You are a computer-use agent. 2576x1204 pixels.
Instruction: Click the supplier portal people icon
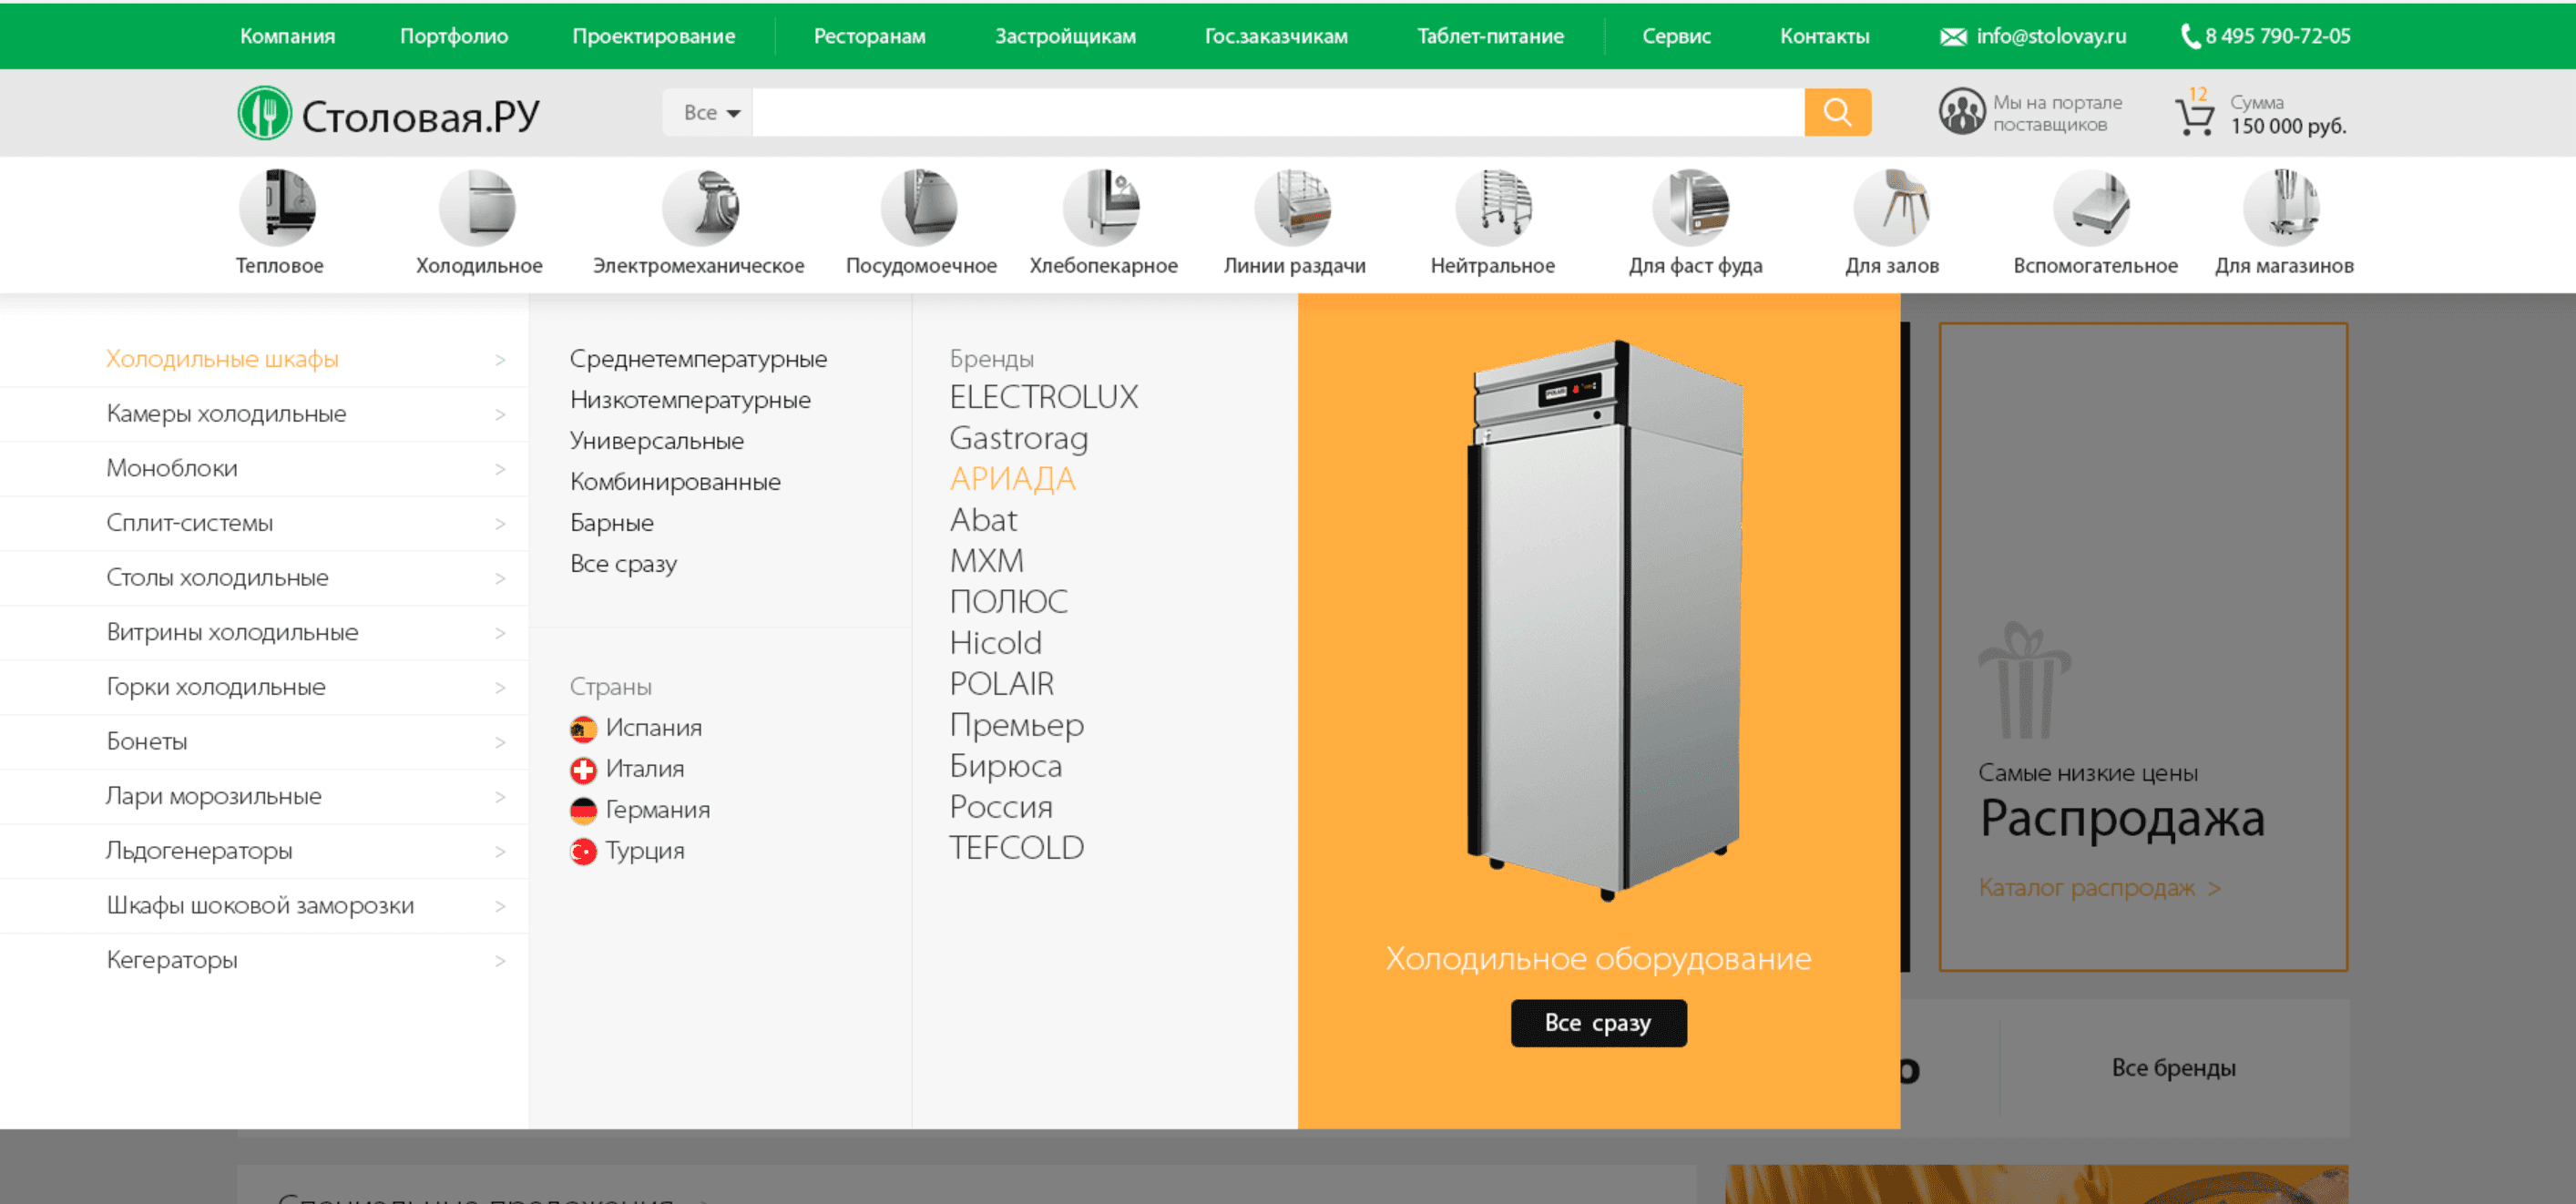[x=1961, y=112]
